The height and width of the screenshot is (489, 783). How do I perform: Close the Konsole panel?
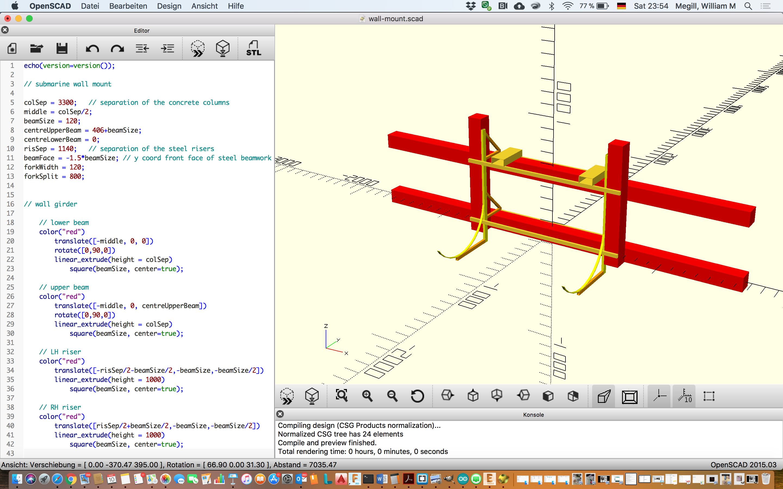(280, 414)
